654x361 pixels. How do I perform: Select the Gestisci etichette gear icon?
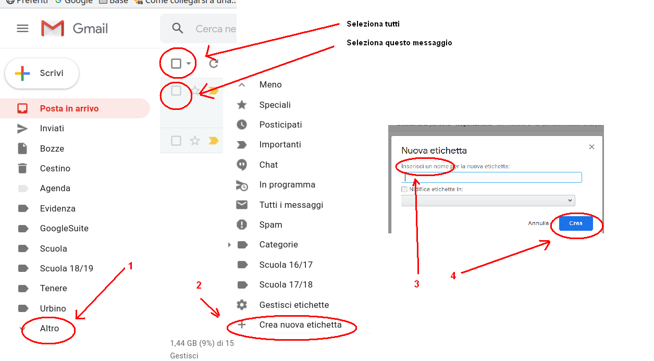click(241, 305)
